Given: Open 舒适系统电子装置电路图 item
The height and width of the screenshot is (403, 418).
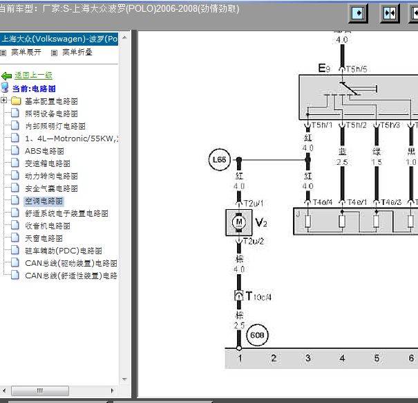Looking at the screenshot, I should (66, 213).
